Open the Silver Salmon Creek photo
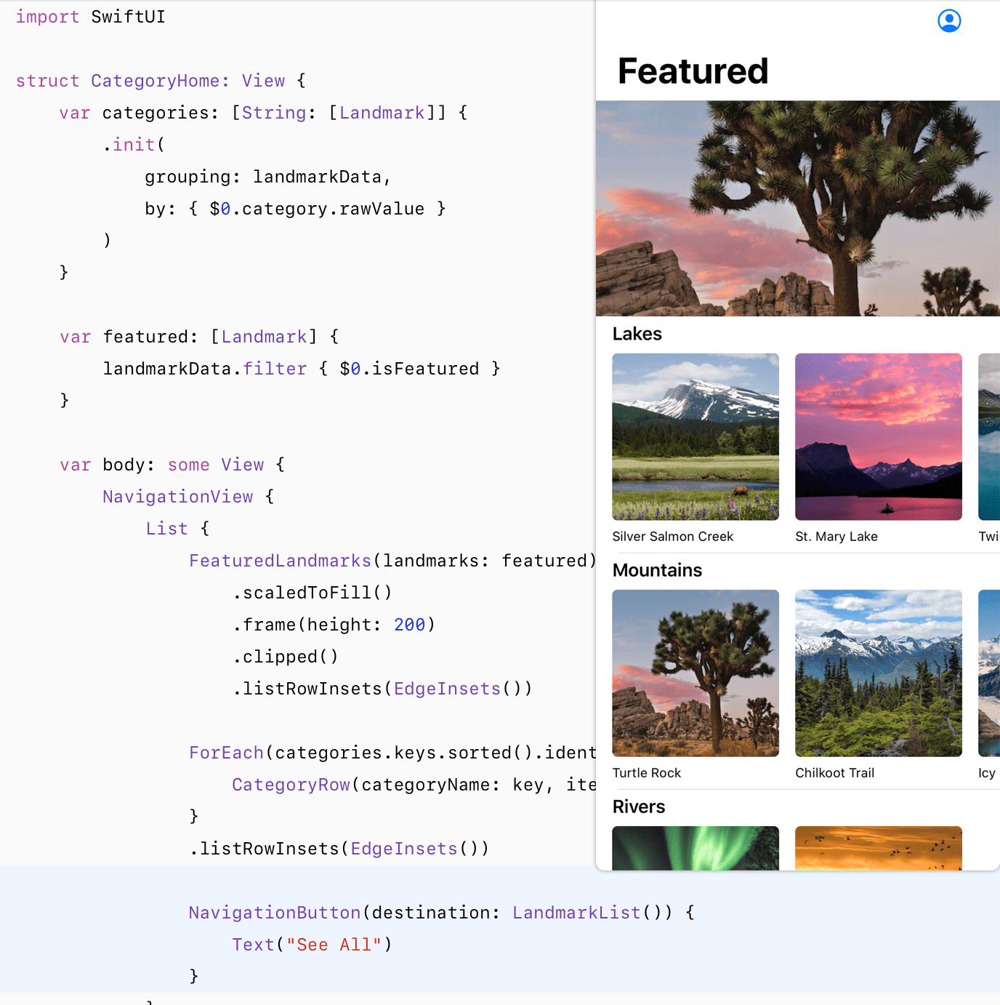This screenshot has width=1000, height=1005. (x=695, y=437)
